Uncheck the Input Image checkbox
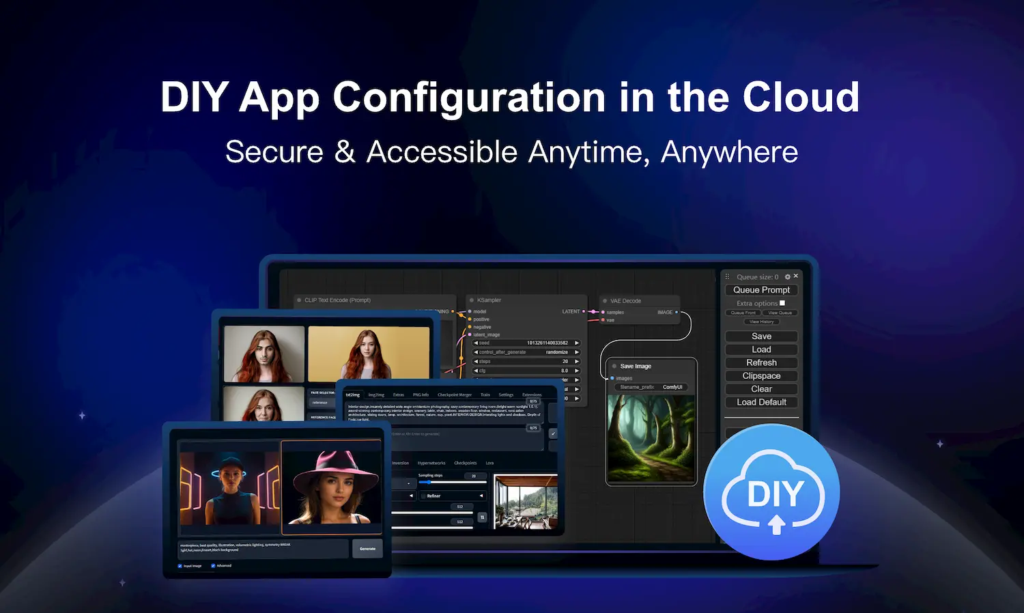Viewport: 1024px width, 613px height. click(x=180, y=566)
